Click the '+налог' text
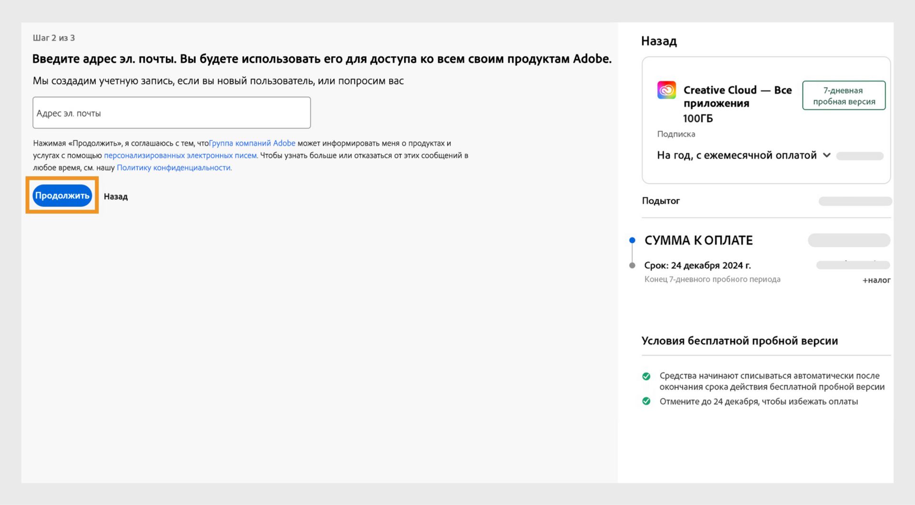The height and width of the screenshot is (505, 915). click(876, 280)
